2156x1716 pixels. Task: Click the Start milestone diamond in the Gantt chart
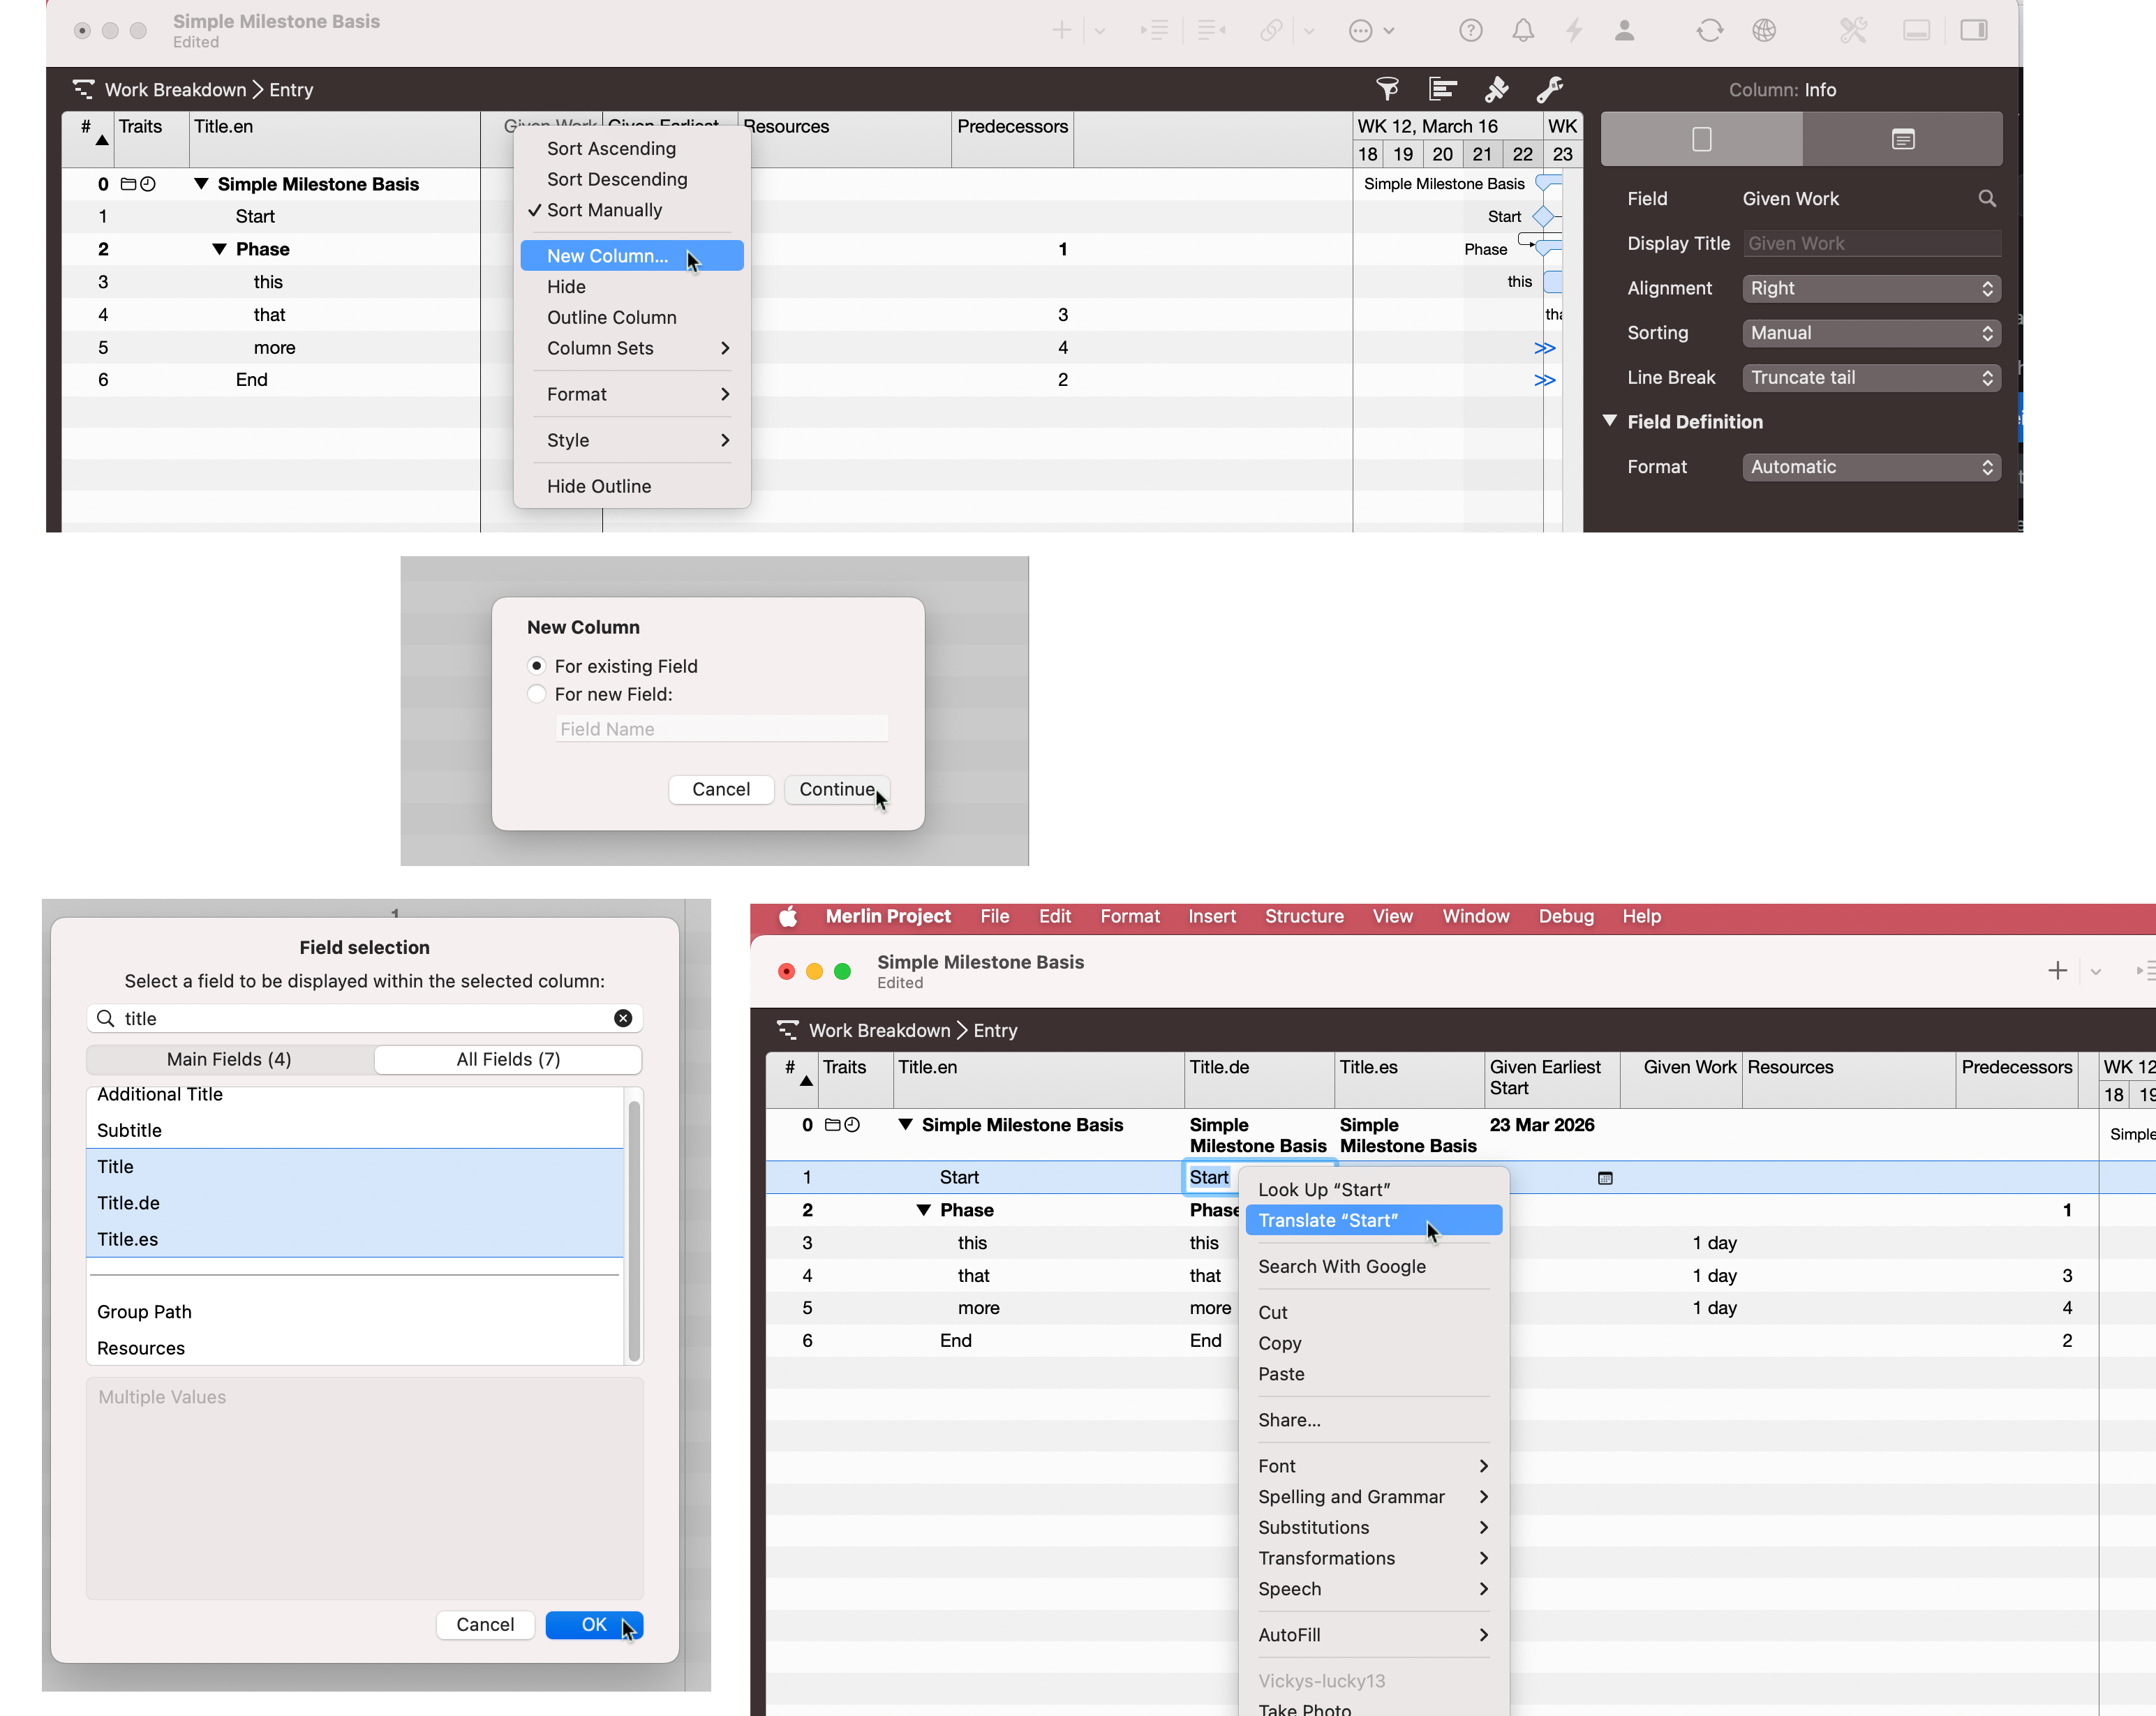(x=1543, y=216)
